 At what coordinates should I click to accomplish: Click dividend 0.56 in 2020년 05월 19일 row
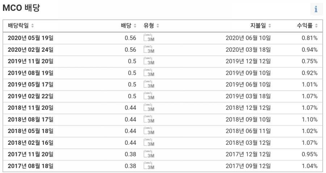[x=130, y=38]
